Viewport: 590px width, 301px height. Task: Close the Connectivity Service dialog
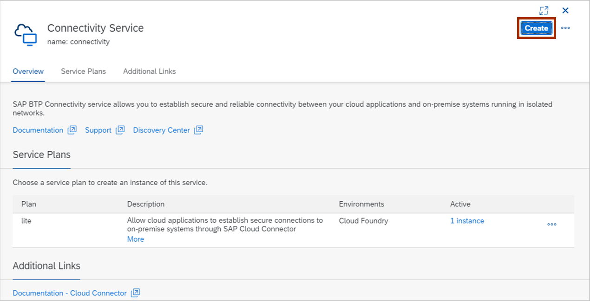(565, 10)
